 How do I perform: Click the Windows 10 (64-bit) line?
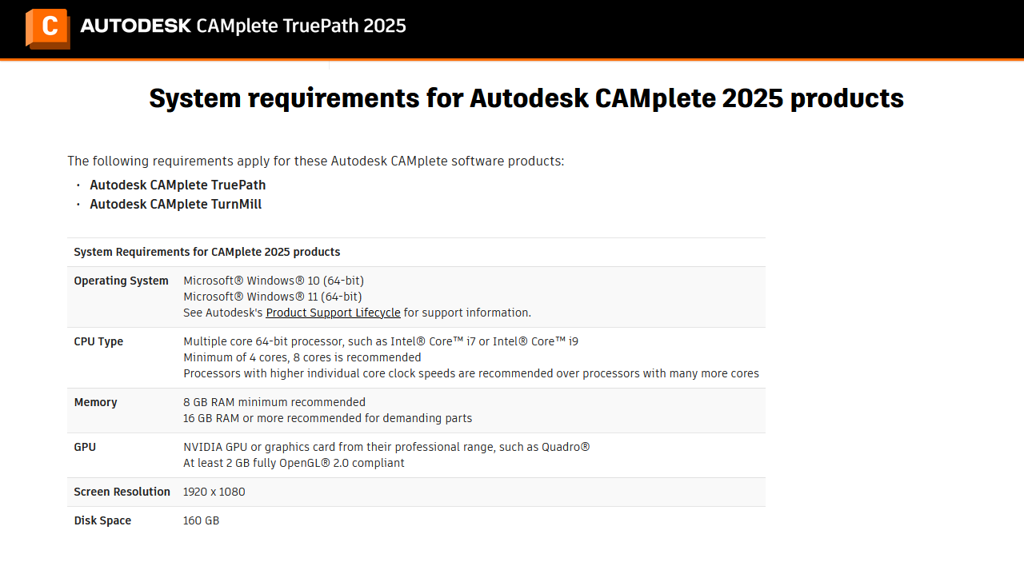pyautogui.click(x=274, y=281)
